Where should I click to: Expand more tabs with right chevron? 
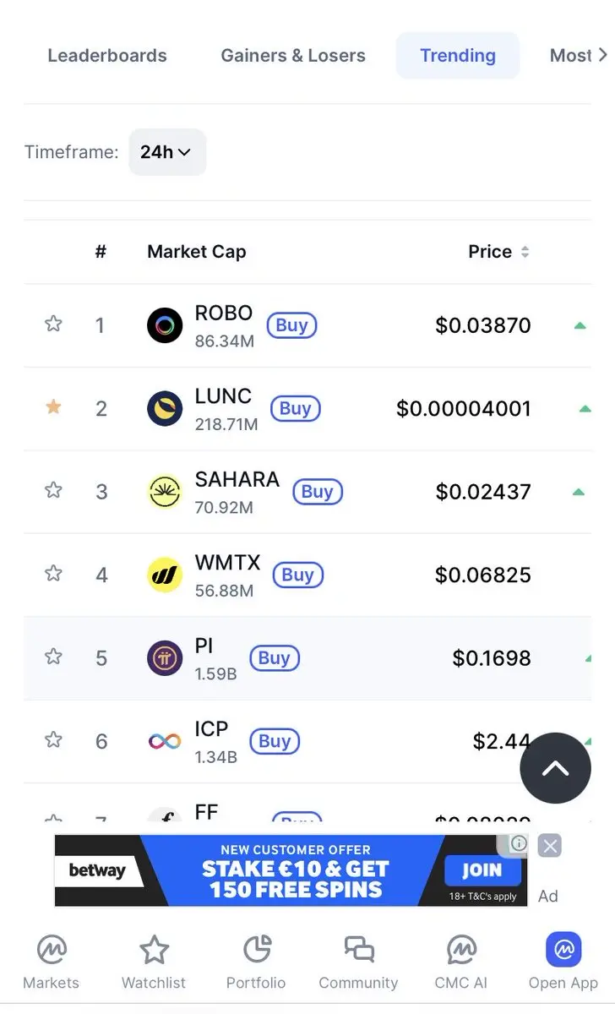point(602,55)
